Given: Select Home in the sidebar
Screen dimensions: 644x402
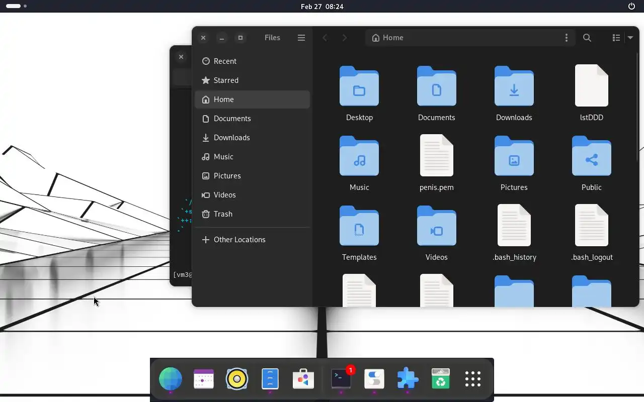Looking at the screenshot, I should [252, 99].
